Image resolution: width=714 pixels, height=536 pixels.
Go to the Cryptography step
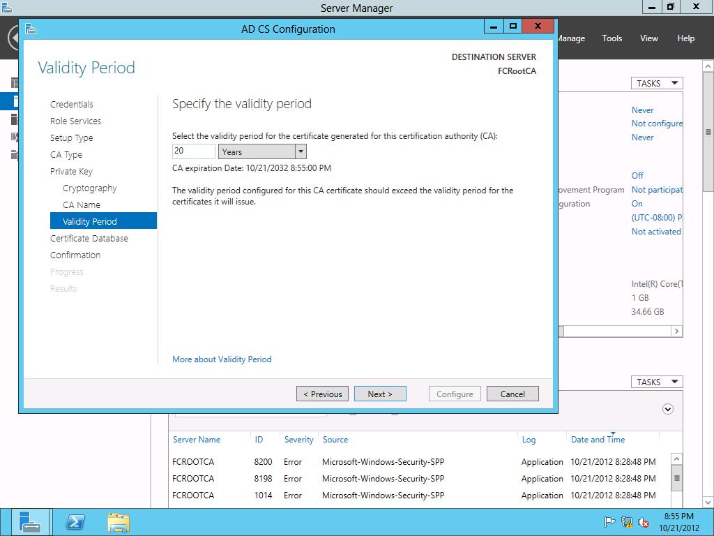pyautogui.click(x=90, y=188)
